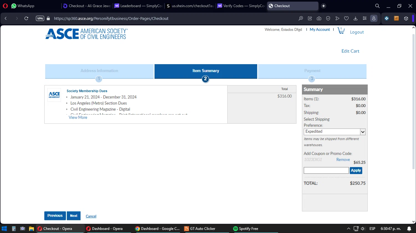Open the orange extension icon
This screenshot has height=233, width=416.
(x=396, y=19)
